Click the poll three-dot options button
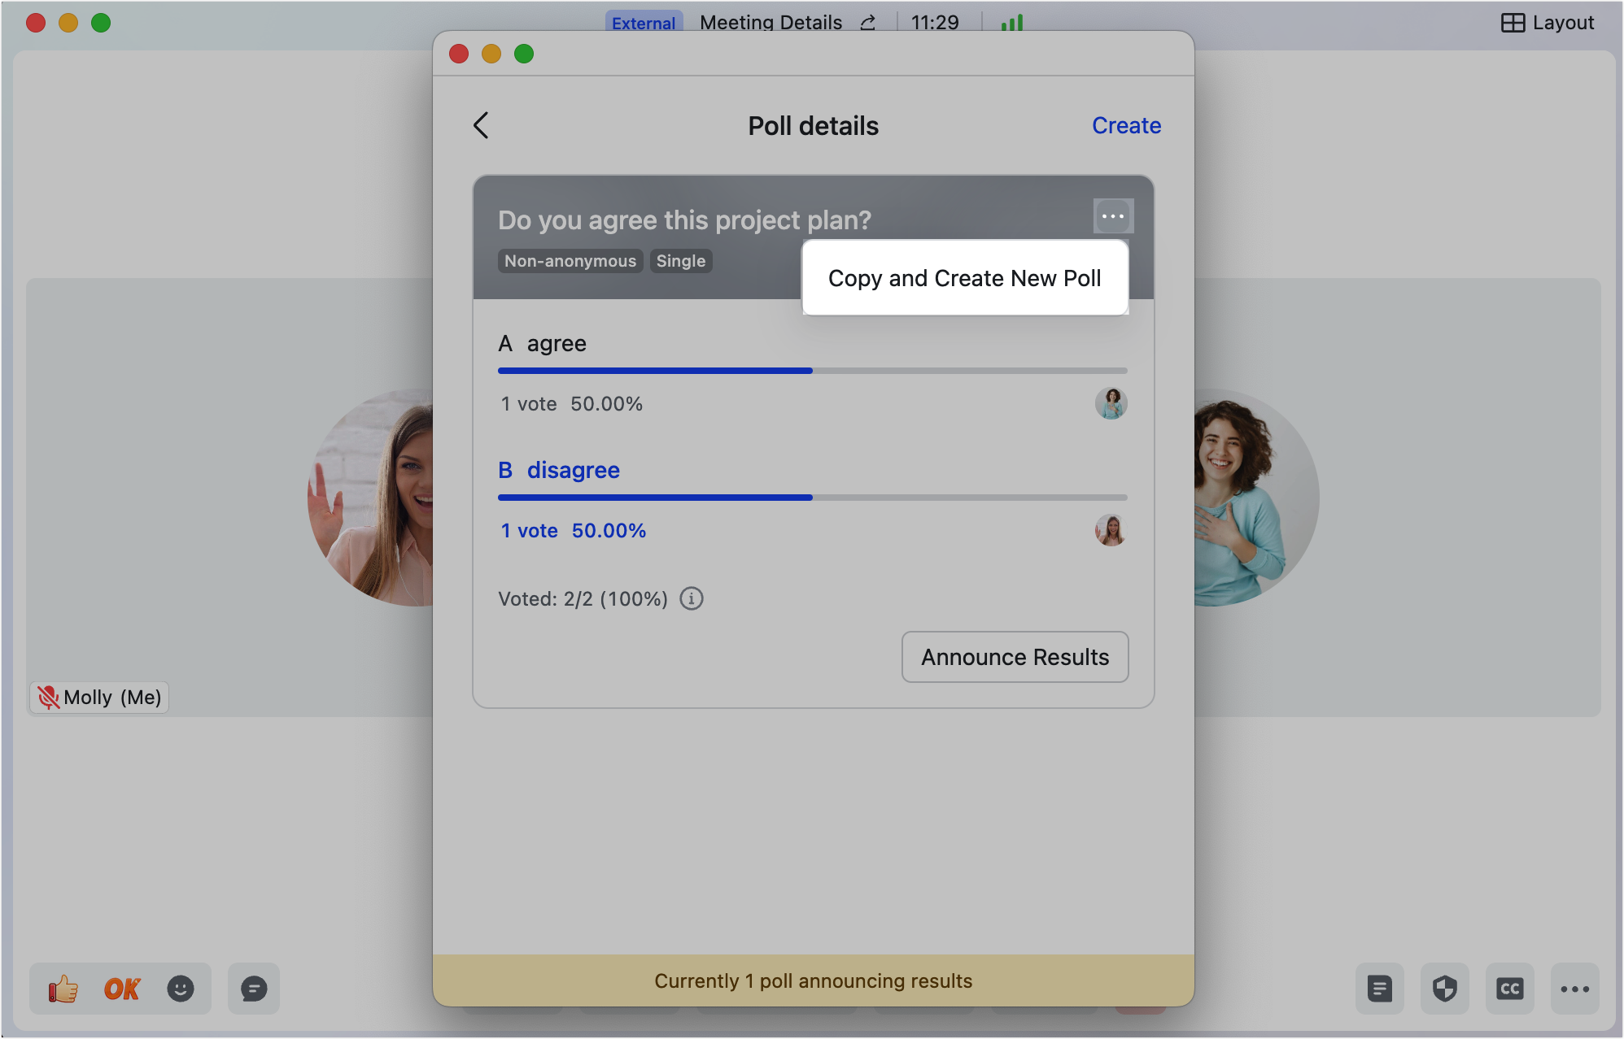Viewport: 1624px width, 1039px height. click(1112, 216)
